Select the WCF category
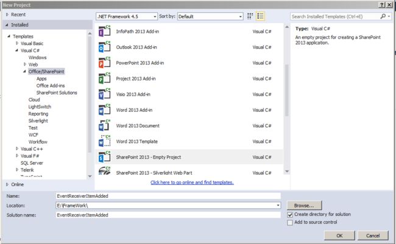 point(34,134)
